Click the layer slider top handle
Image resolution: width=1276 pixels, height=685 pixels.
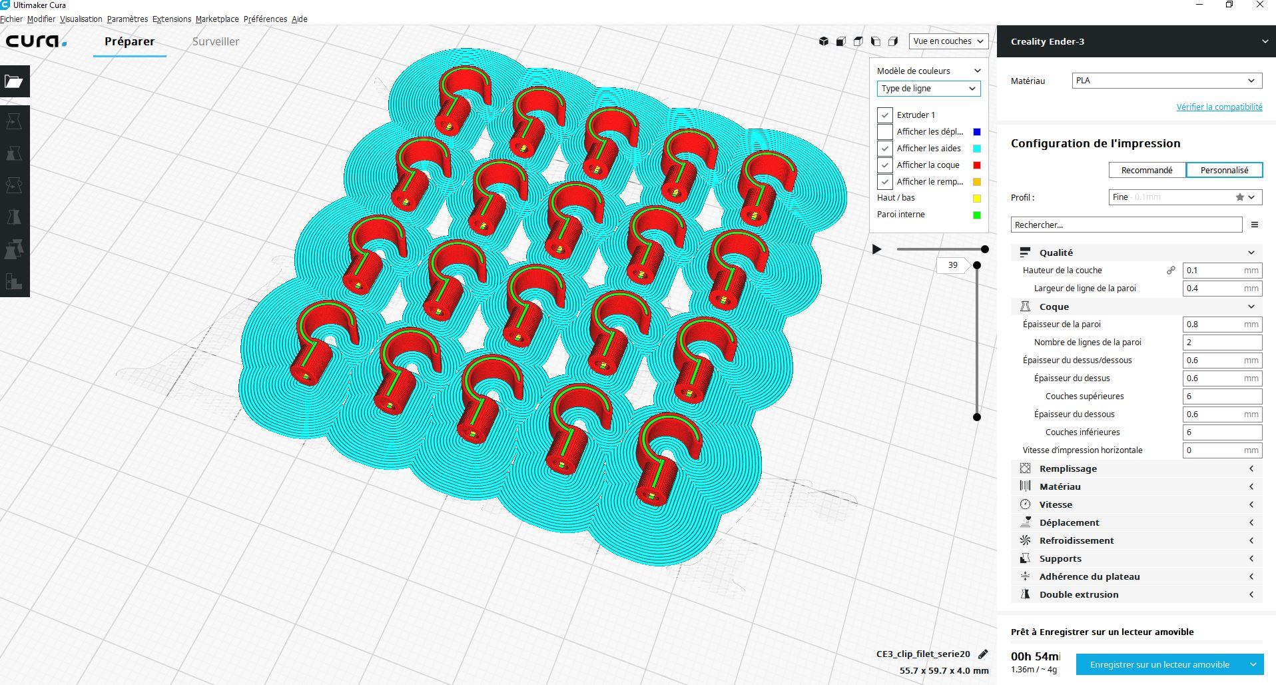pos(977,265)
